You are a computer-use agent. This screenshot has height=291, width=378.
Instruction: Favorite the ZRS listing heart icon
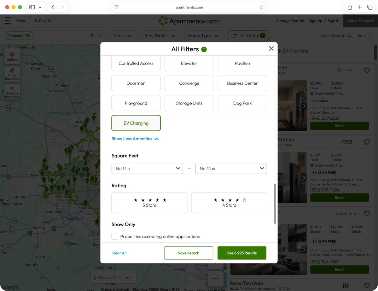pos(367,142)
